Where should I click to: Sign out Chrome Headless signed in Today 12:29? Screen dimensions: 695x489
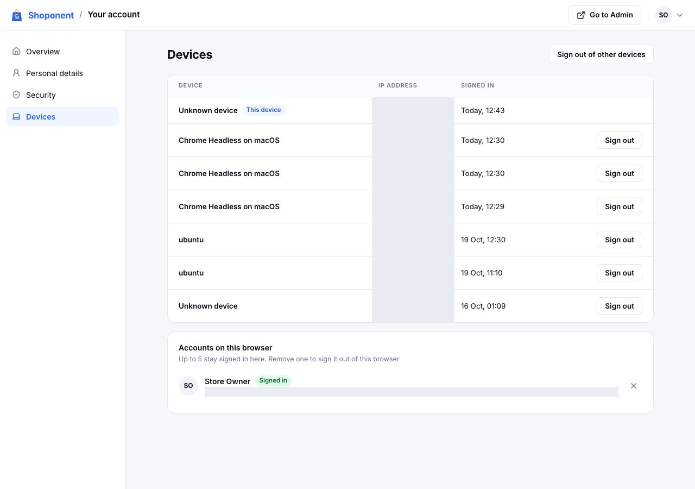pyautogui.click(x=620, y=206)
